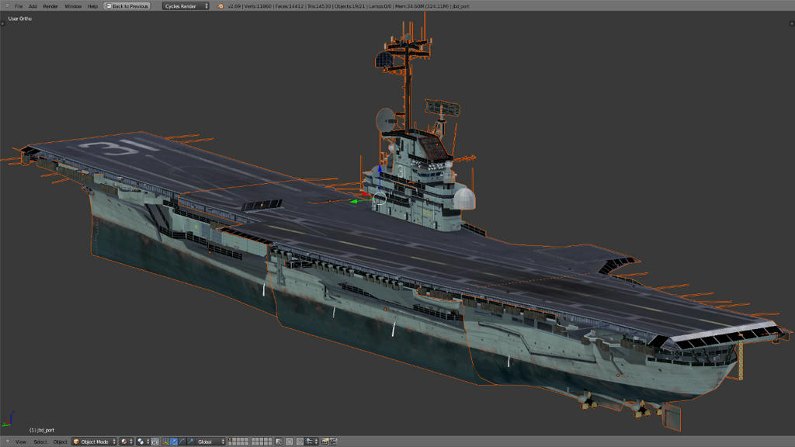This screenshot has width=795, height=447.
Task: Open the viewport shading mode dropdown
Action: pyautogui.click(x=127, y=442)
